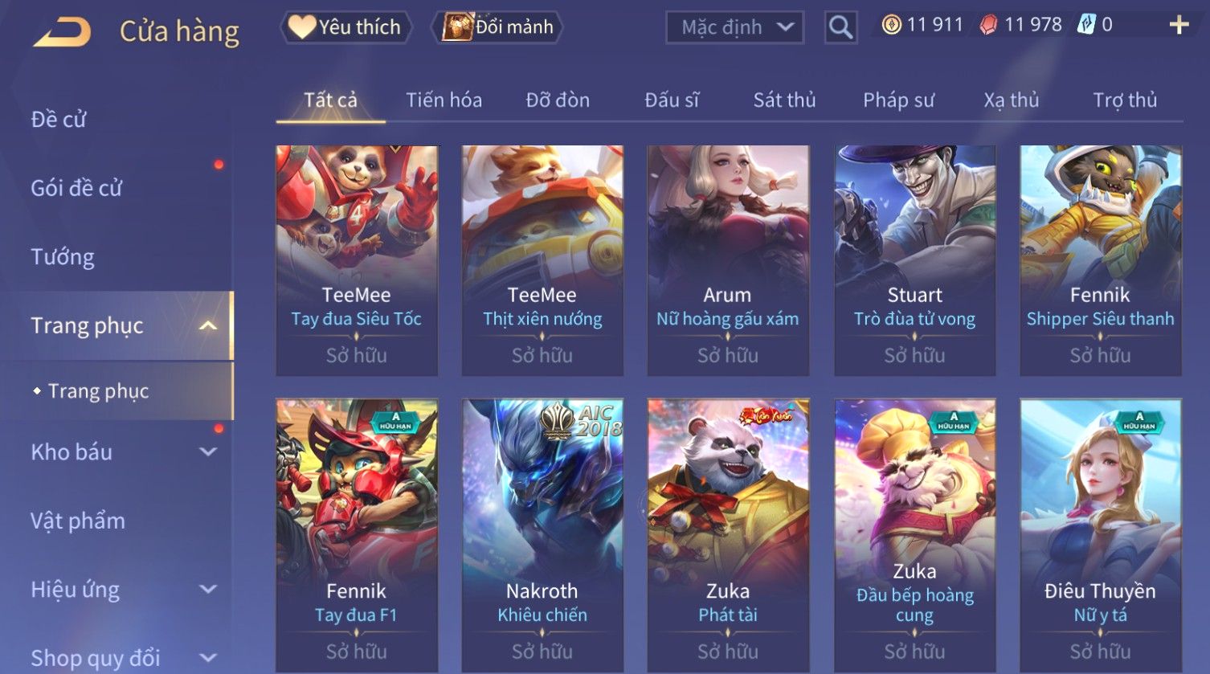Collapse the Trang phục sidebar section
The width and height of the screenshot is (1210, 674).
pyautogui.click(x=208, y=325)
